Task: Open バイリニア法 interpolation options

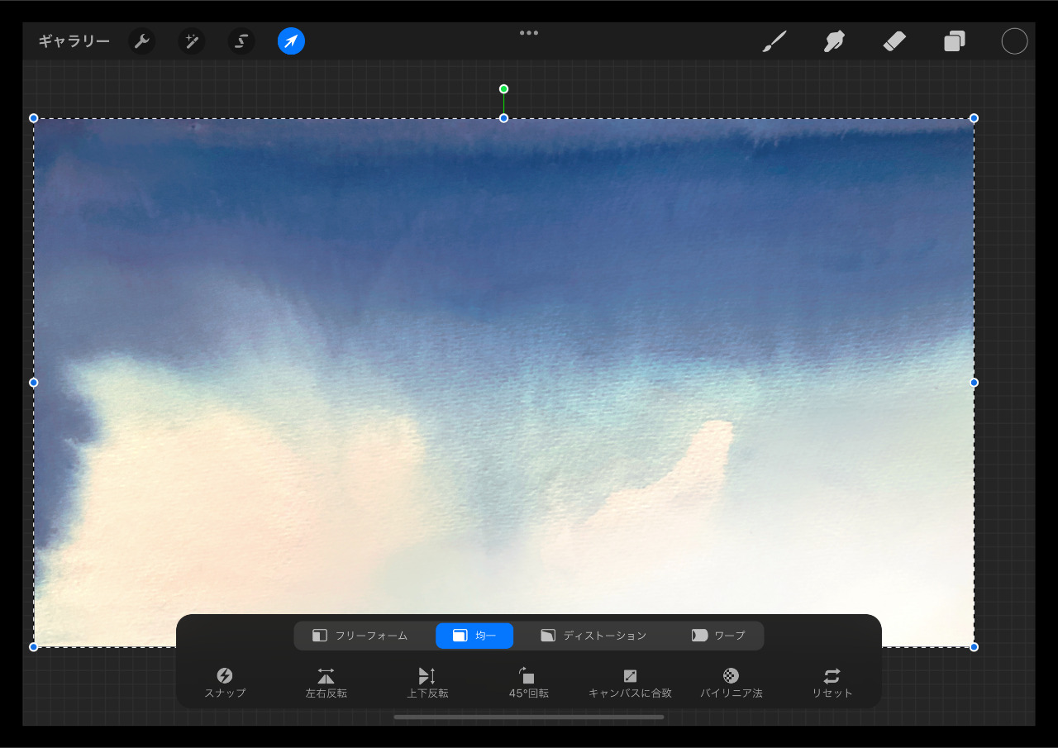Action: pyautogui.click(x=731, y=684)
